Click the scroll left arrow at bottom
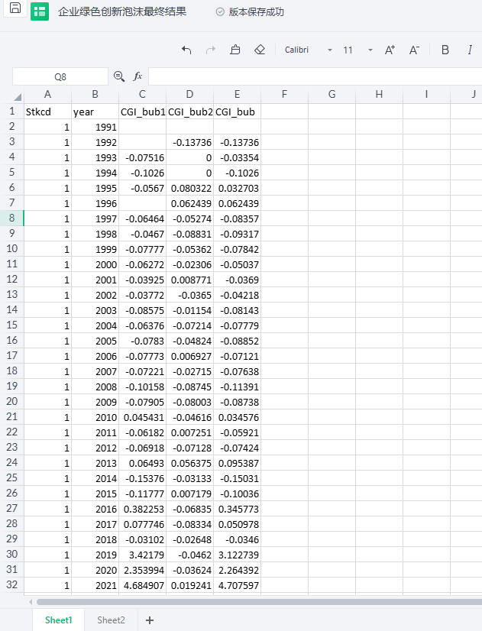 (31, 602)
